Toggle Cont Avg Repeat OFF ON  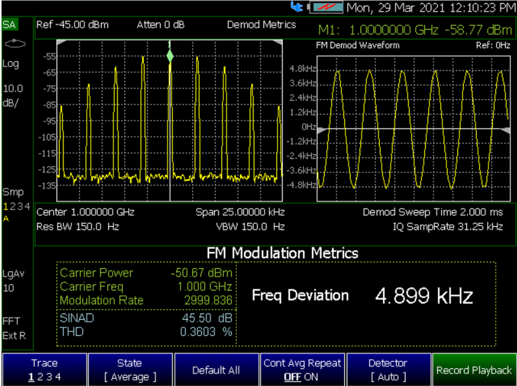coord(302,369)
